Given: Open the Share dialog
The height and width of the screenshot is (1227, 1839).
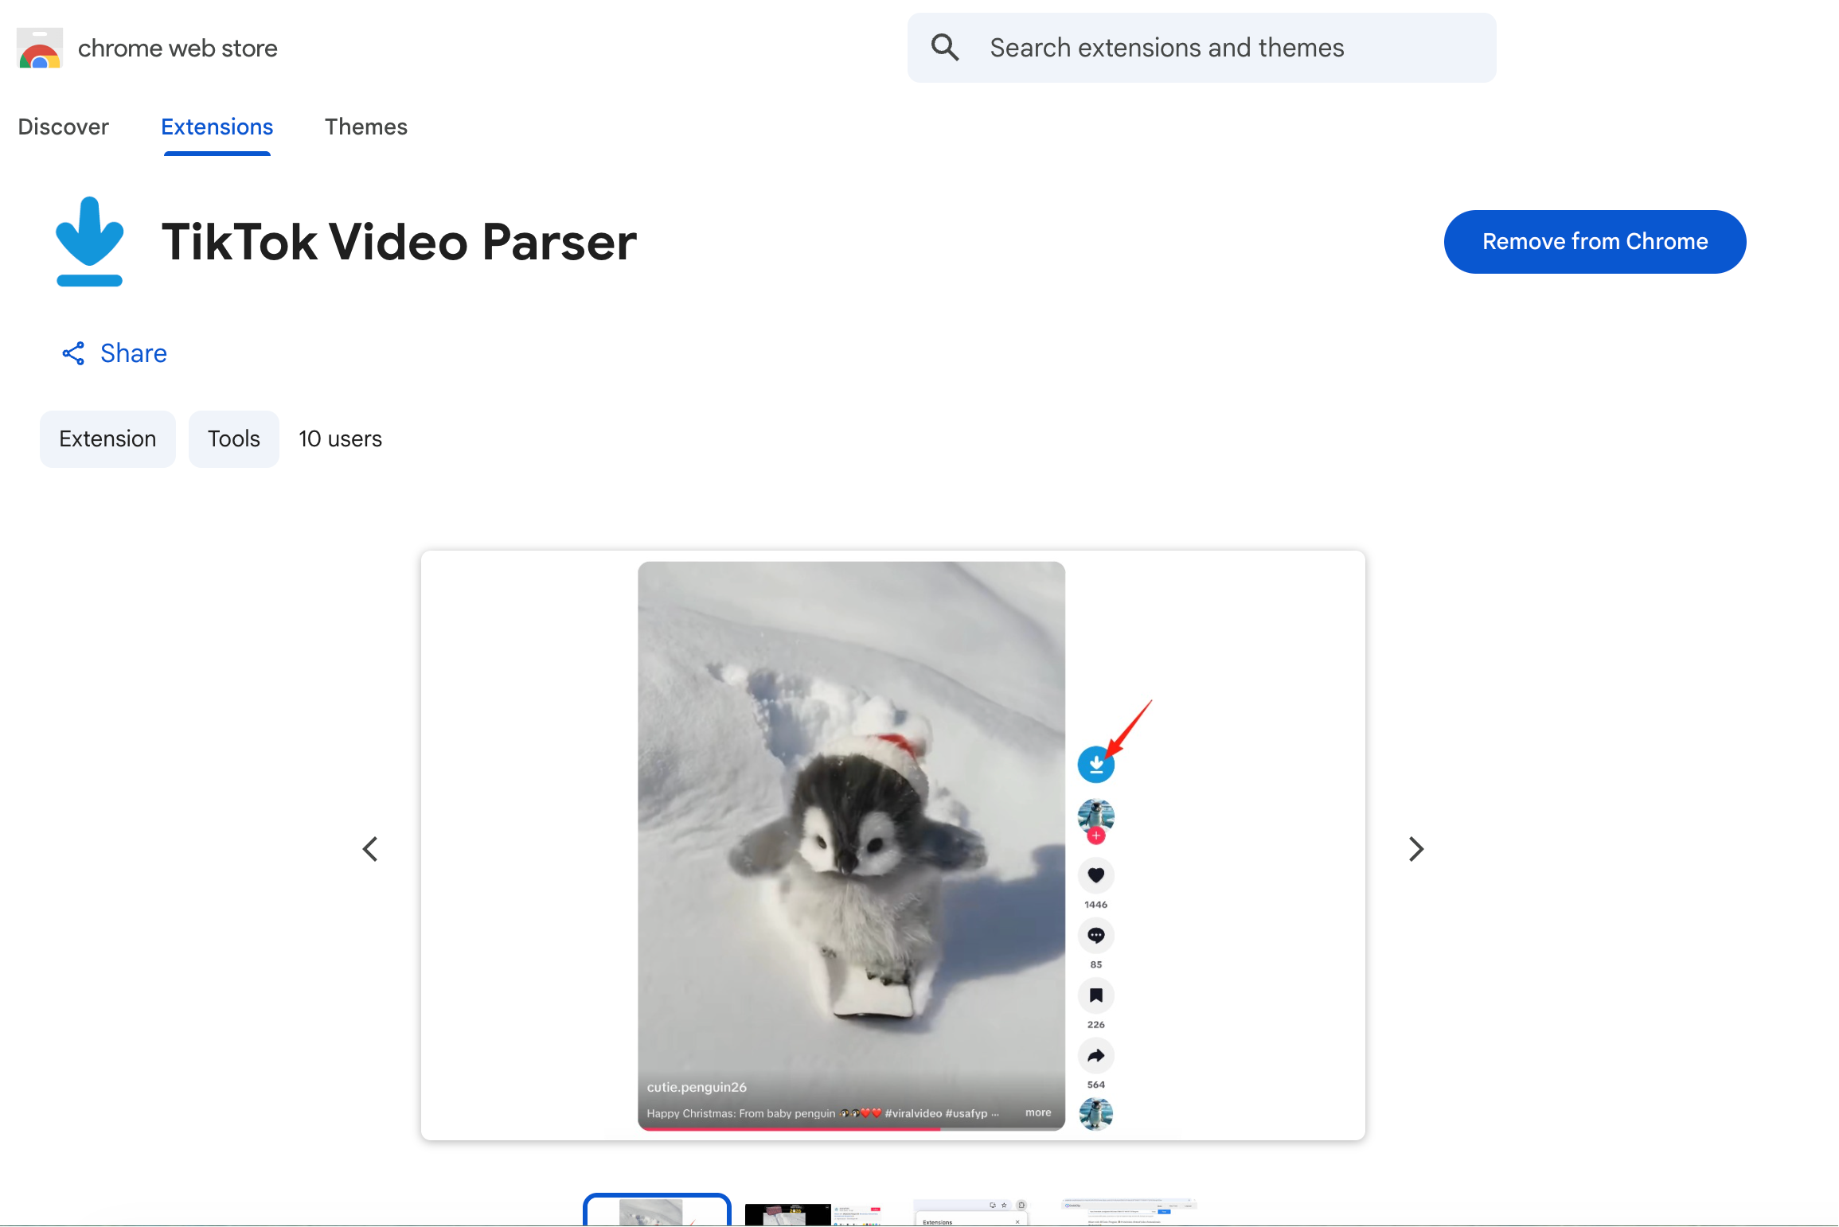Looking at the screenshot, I should tap(132, 353).
